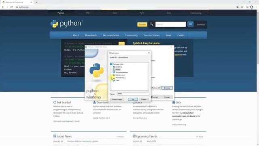Click Browse in Python Setup
Image resolution: width=259 pixels, height=146 pixels.
point(167,88)
